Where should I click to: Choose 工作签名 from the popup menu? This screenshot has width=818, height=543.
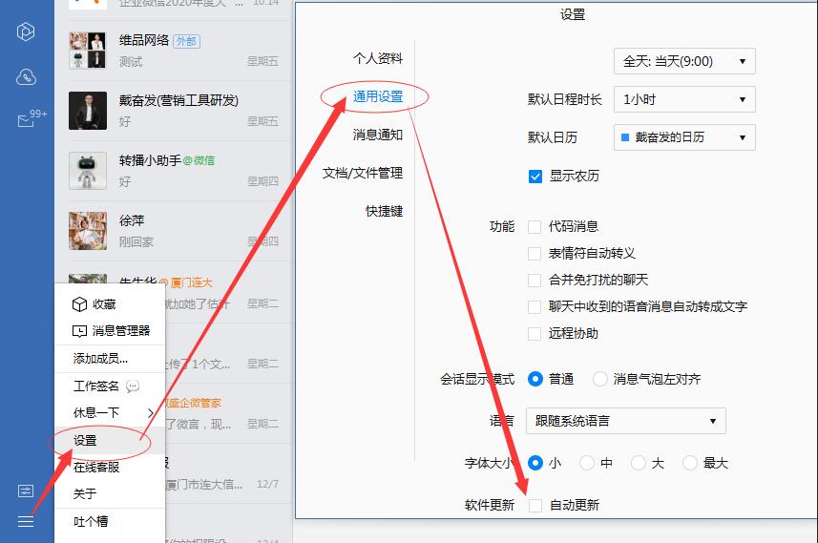[110, 386]
